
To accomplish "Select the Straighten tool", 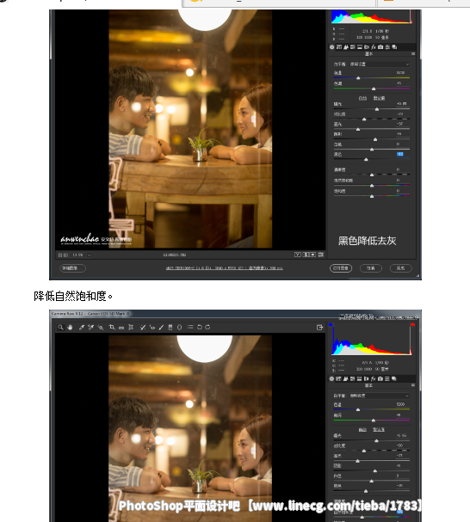I will (121, 328).
